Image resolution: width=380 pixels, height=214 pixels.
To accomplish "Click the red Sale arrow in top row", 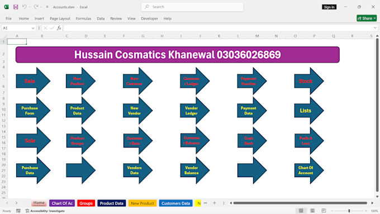I will [x=33, y=81].
